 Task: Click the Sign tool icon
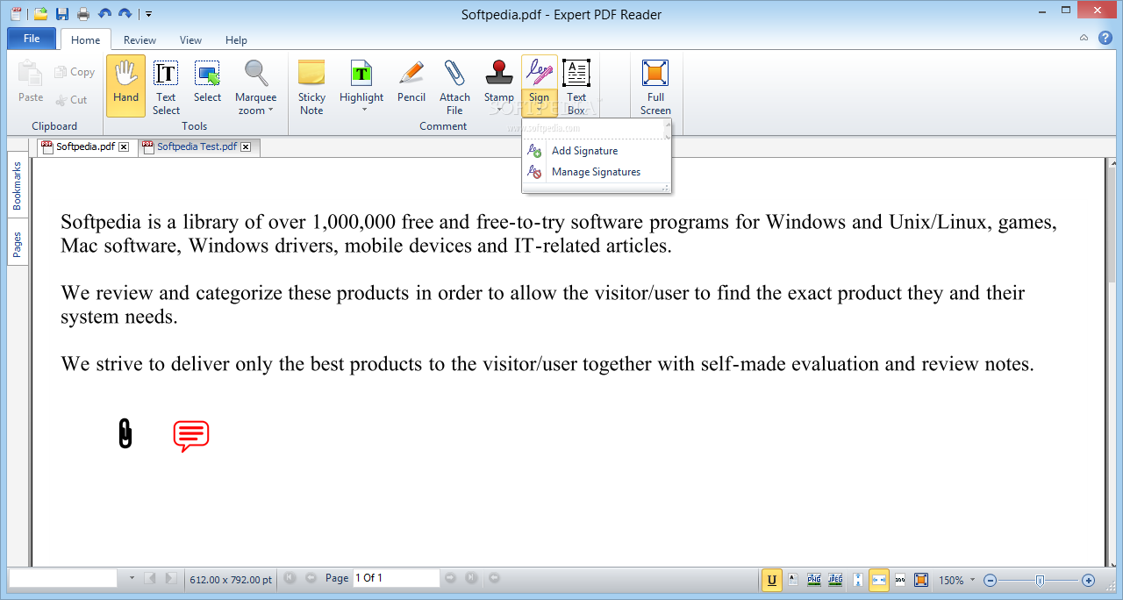point(539,73)
